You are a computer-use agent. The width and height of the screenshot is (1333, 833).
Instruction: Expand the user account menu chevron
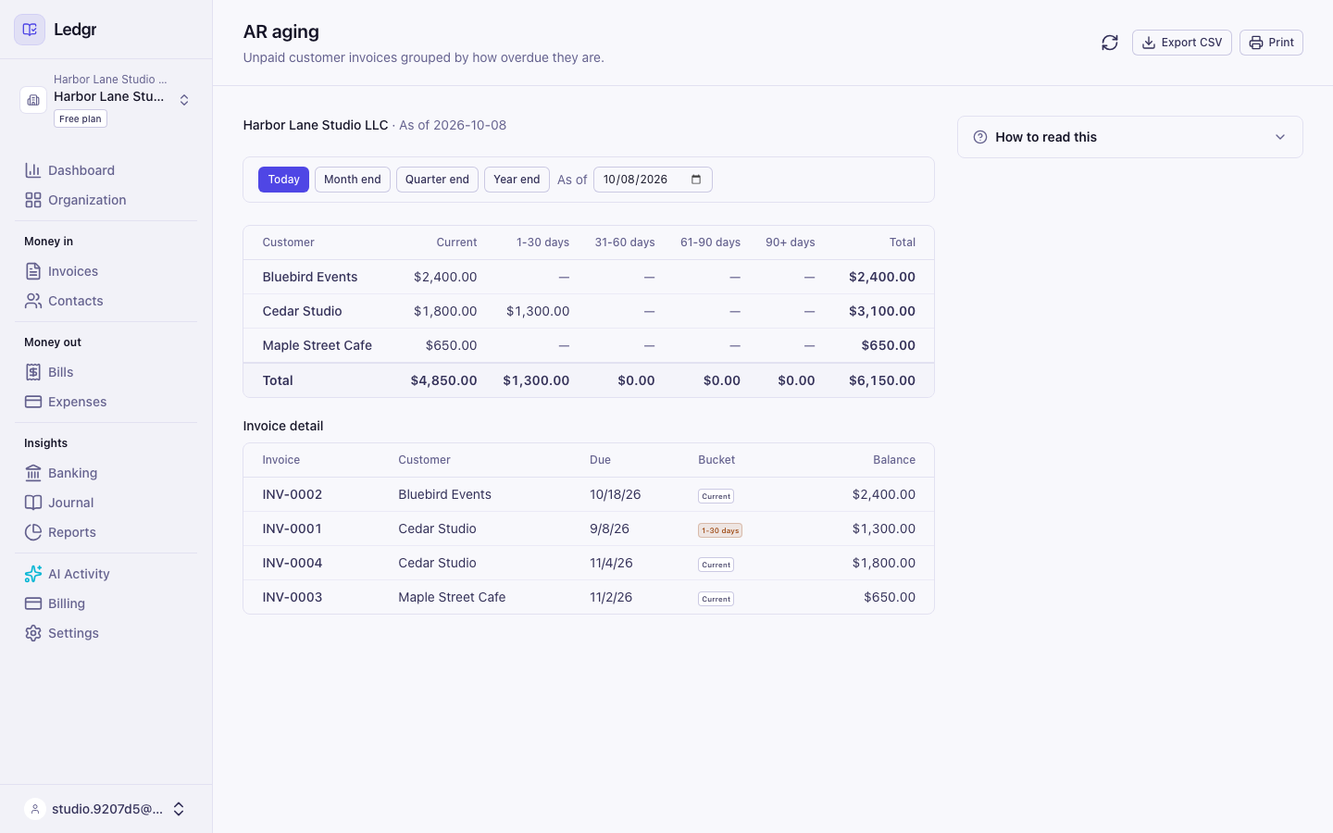click(x=179, y=809)
